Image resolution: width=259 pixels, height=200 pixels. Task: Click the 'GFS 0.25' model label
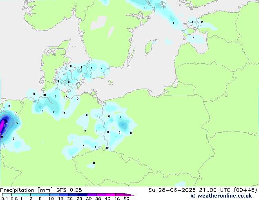point(69,190)
